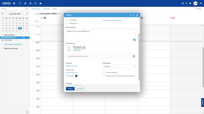The image size is (204, 114).
Task: Expand the Ansicht view dropdown
Action: 199,9
